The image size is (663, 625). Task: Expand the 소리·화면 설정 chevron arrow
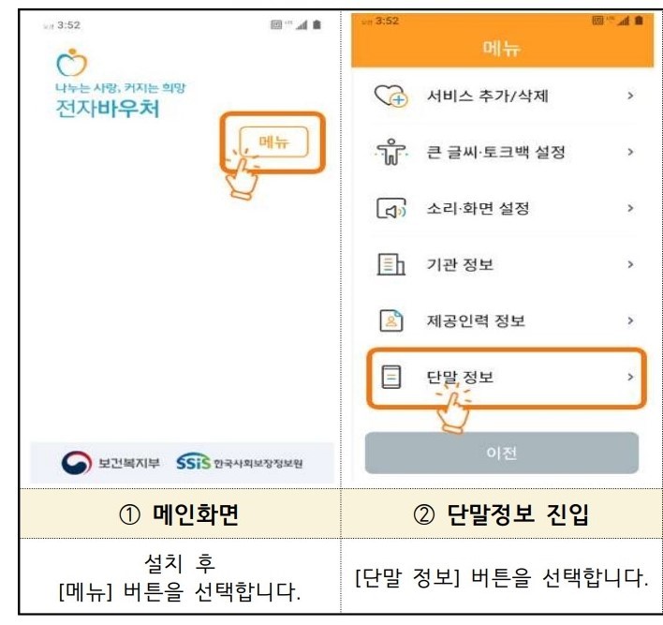click(x=630, y=208)
